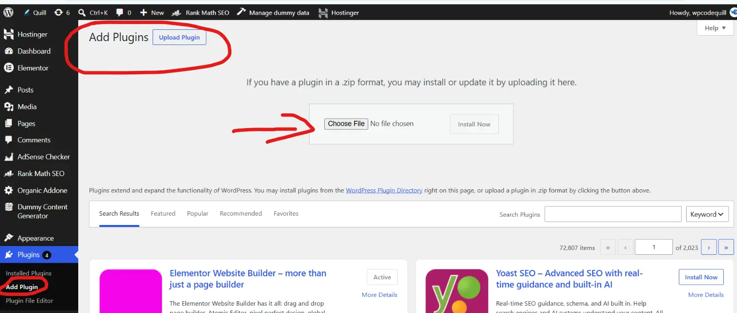Click the comments bubble icon showing 0
The height and width of the screenshot is (313, 737).
[x=124, y=13]
